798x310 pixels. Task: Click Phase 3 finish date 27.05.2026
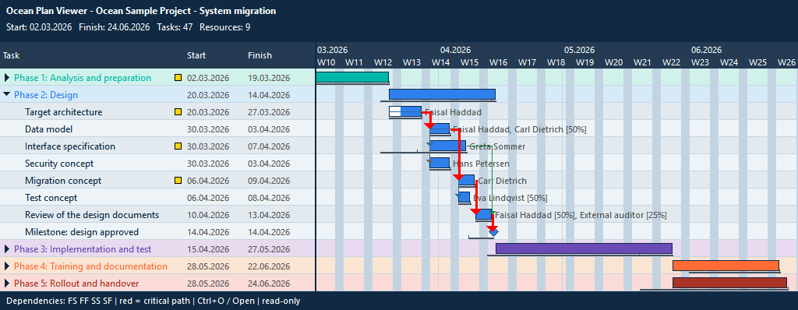[269, 249]
